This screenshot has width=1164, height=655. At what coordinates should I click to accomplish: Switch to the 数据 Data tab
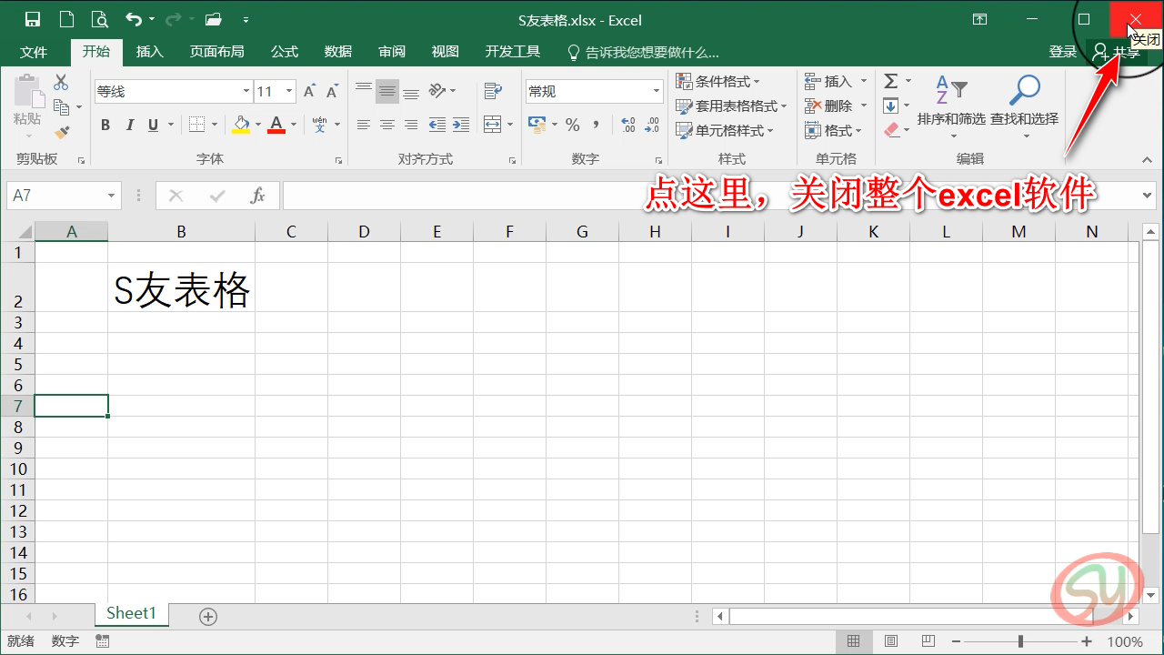338,52
